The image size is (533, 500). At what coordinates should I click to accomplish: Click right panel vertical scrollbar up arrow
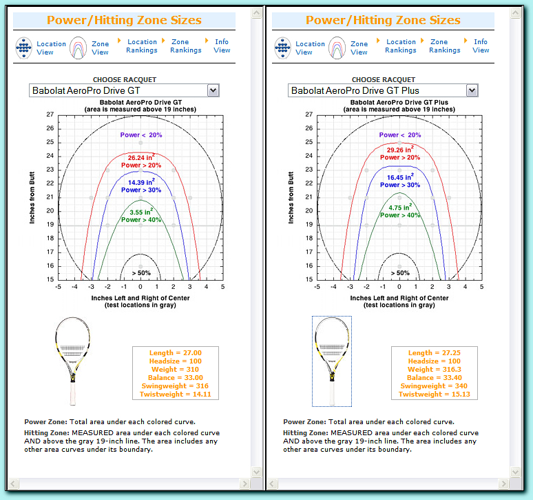coord(516,13)
